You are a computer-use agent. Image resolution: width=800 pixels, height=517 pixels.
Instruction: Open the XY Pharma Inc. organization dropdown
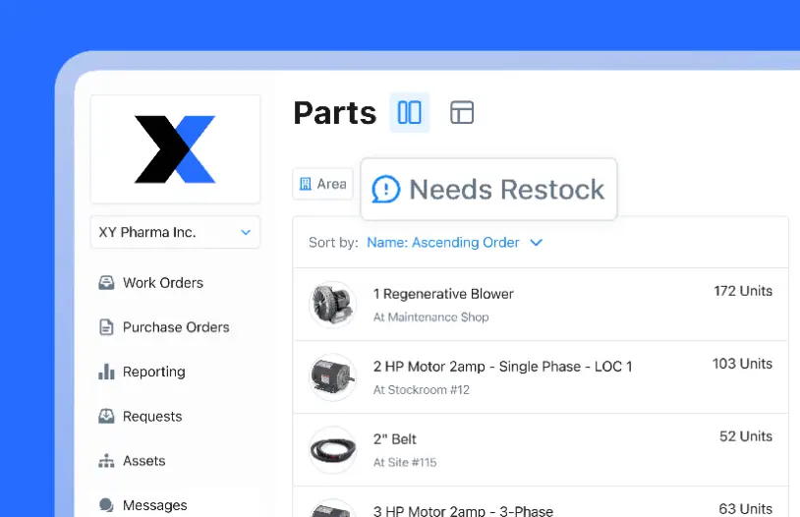[175, 232]
